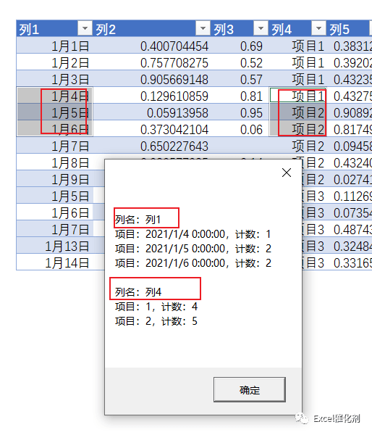This screenshot has height=435, width=372.
Task: Select the cell 0.373042104
Action: point(151,128)
